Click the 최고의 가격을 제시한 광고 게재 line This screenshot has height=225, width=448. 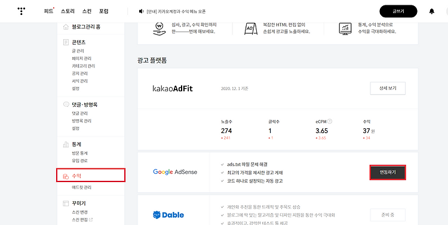[x=255, y=172]
